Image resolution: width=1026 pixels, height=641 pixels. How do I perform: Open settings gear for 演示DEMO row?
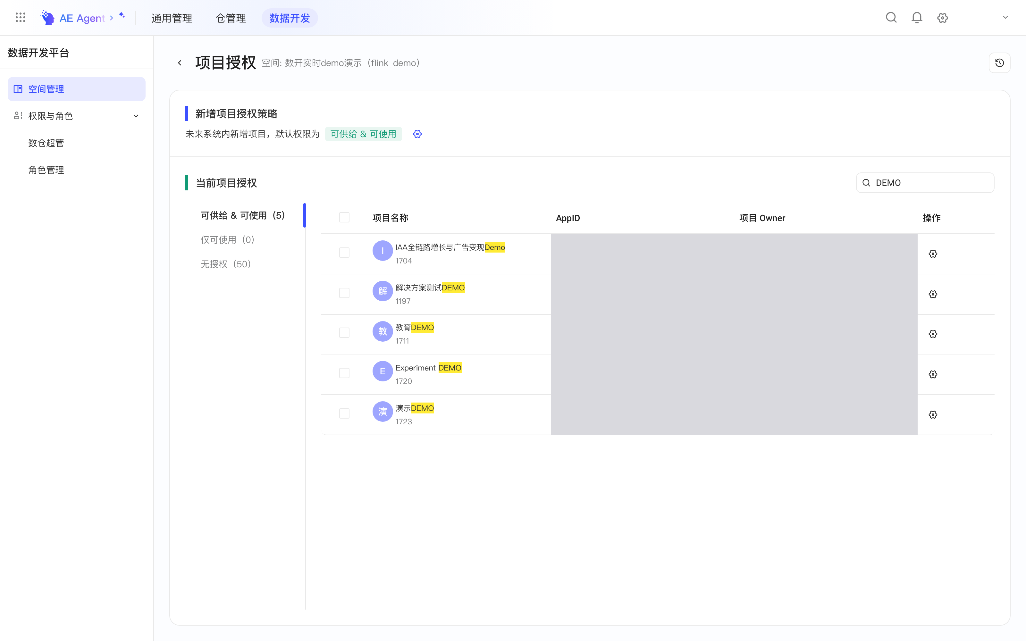click(x=933, y=415)
